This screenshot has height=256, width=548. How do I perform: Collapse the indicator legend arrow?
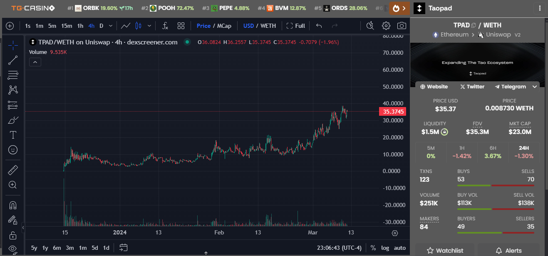click(x=35, y=62)
